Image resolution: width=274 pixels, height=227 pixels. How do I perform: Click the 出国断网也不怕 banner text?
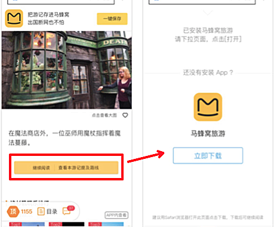coord(46,22)
